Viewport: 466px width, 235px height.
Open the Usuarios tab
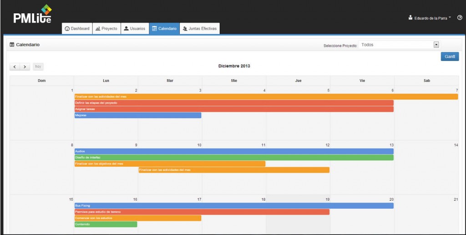point(135,29)
